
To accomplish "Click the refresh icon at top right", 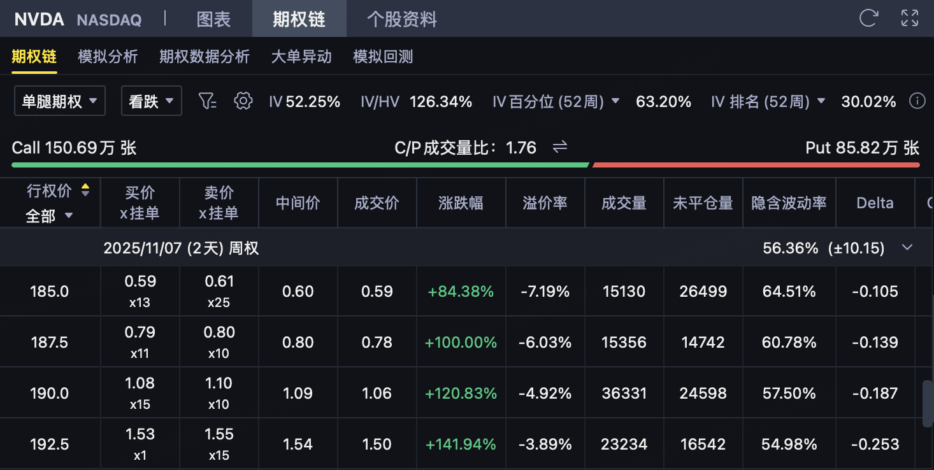I will pyautogui.click(x=868, y=18).
